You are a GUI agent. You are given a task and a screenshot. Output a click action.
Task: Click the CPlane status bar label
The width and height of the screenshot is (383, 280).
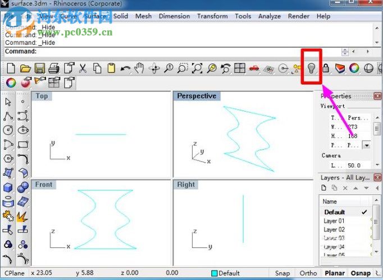click(x=15, y=273)
